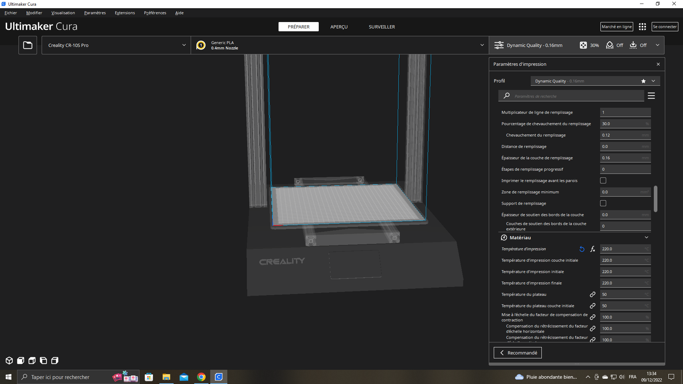Open File Explorer from taskbar
683x384 pixels.
point(166,377)
